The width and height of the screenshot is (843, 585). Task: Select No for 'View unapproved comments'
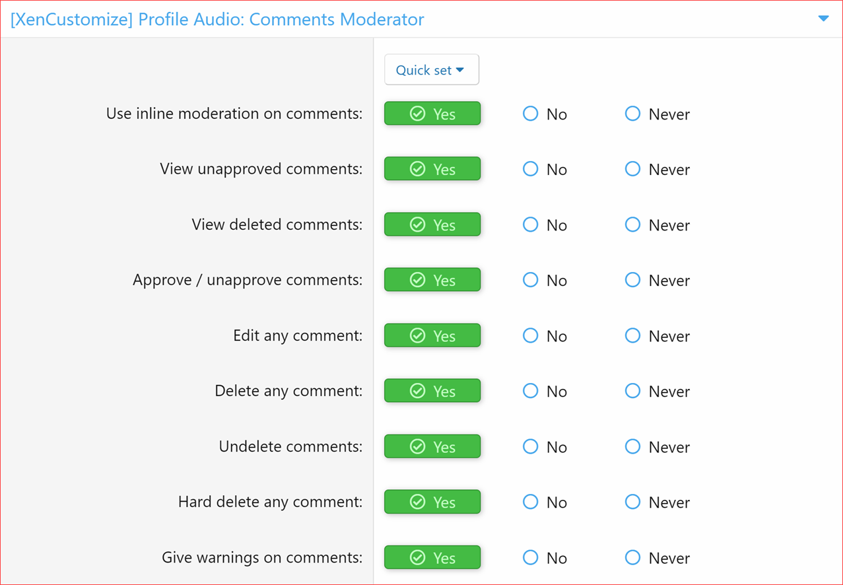point(530,168)
